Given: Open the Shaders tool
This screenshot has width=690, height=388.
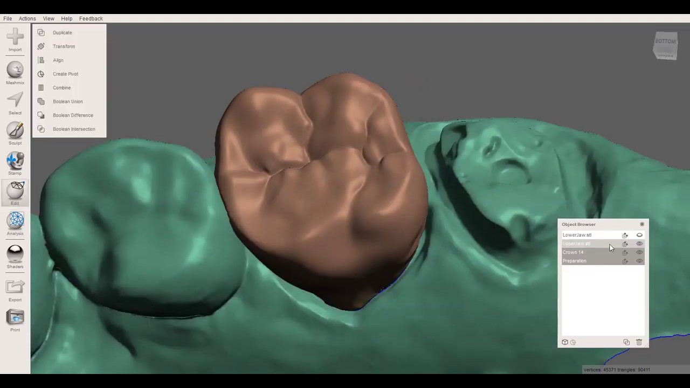Looking at the screenshot, I should pyautogui.click(x=15, y=257).
